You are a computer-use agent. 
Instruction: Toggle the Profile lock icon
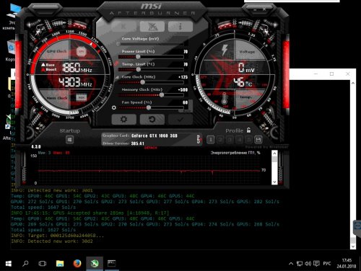click(x=248, y=130)
